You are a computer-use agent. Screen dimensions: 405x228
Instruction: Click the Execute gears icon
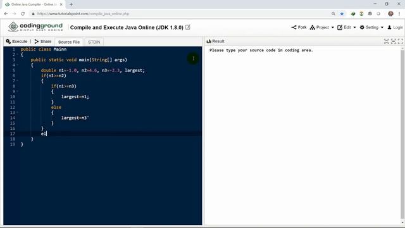[8, 41]
